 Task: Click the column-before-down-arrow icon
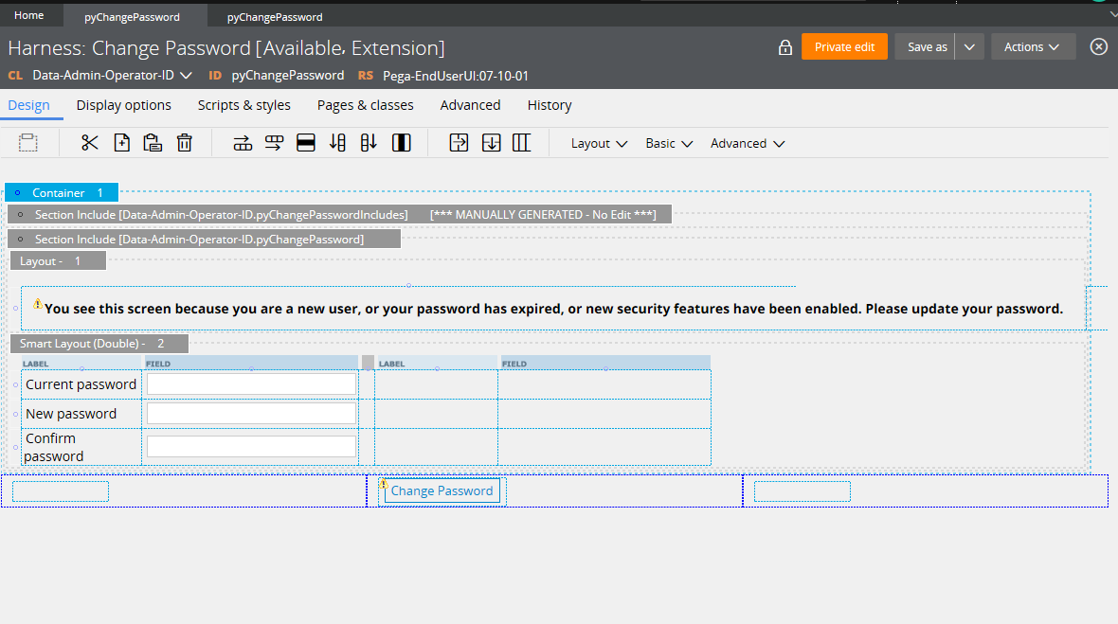point(369,143)
